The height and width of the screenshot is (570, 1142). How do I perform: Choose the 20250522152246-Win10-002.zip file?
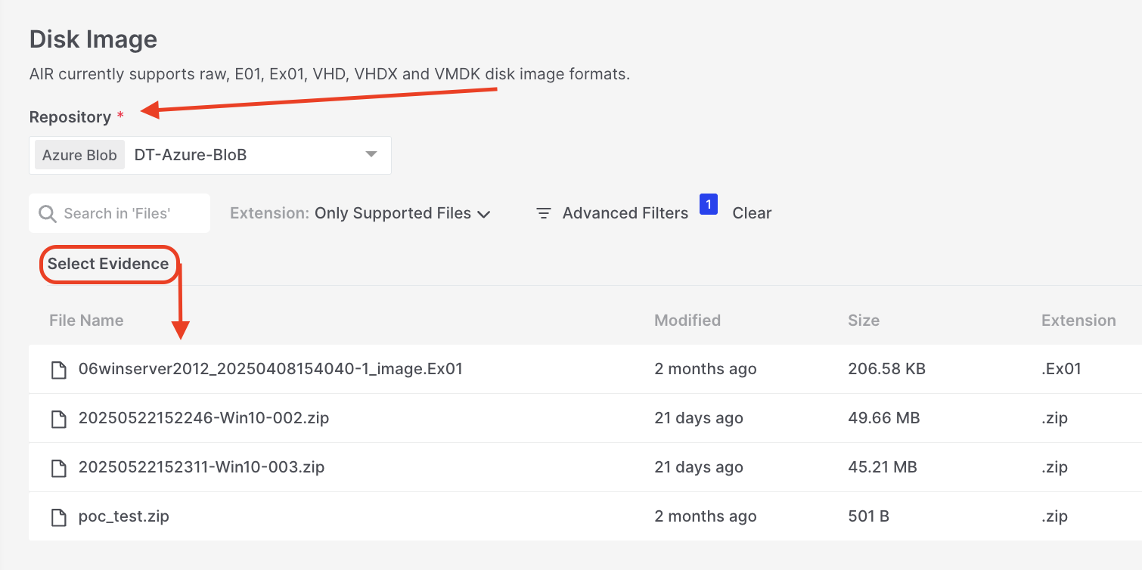point(203,419)
